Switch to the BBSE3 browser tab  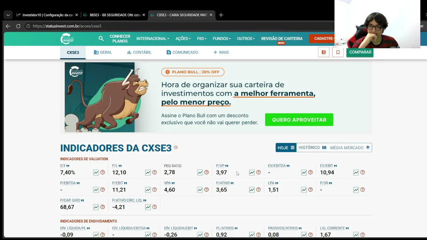114,15
